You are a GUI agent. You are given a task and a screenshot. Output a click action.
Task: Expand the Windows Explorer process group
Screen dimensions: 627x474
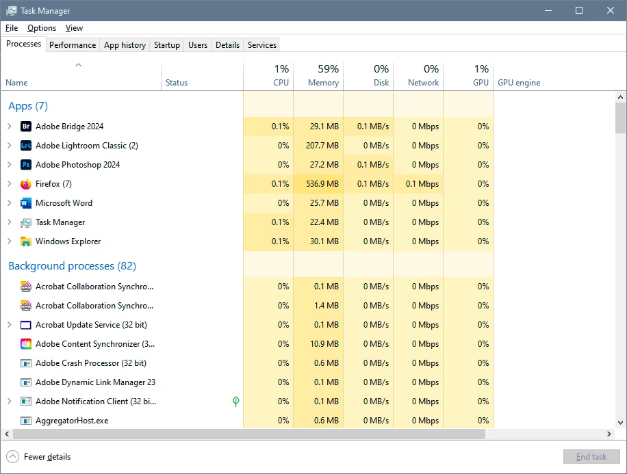[10, 241]
